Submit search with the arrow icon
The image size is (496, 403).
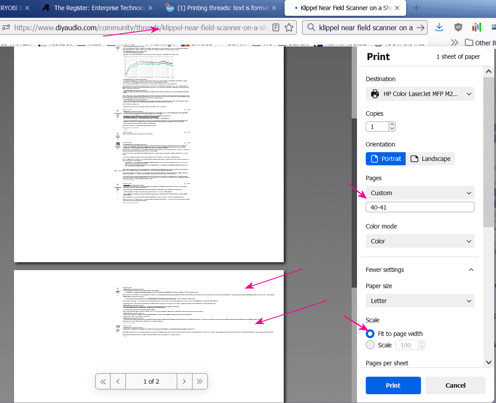(421, 28)
